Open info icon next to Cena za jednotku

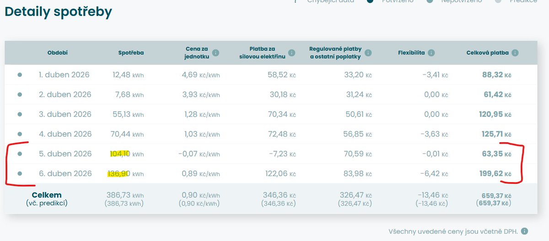[x=215, y=53]
